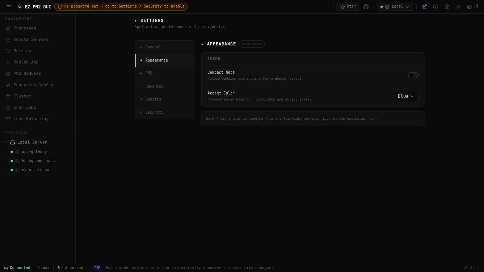
Task: Click the Cluster stack icon
Action: tap(8, 96)
